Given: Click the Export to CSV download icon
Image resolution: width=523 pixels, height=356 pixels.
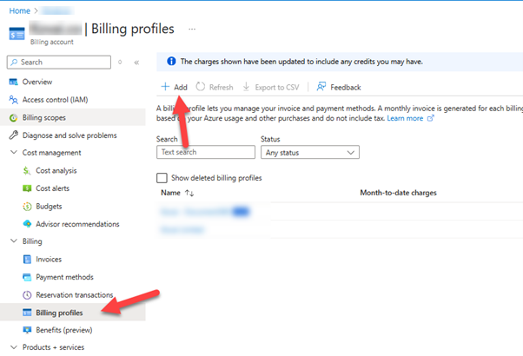Looking at the screenshot, I should 247,87.
